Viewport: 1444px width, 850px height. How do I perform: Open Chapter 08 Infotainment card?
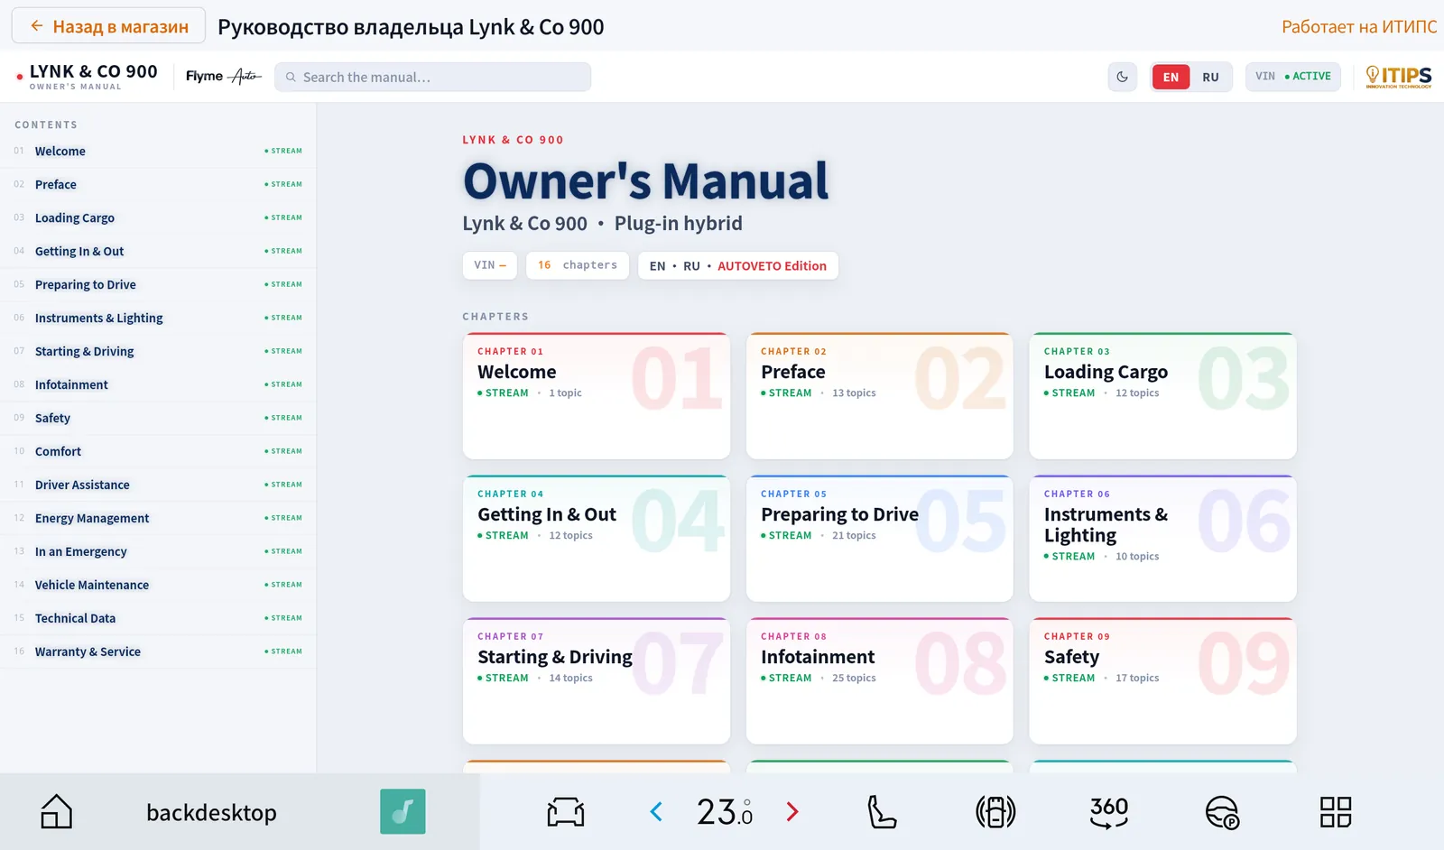(880, 681)
